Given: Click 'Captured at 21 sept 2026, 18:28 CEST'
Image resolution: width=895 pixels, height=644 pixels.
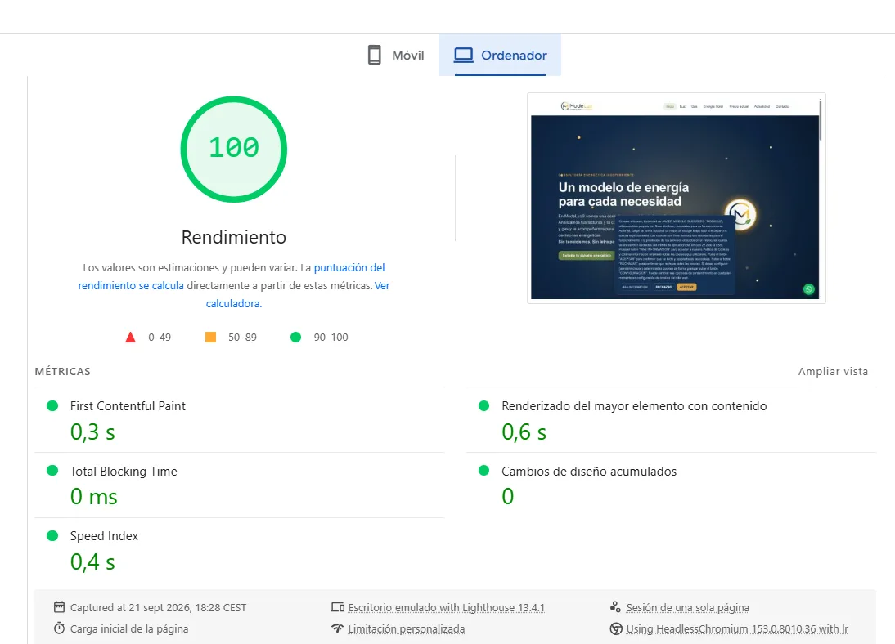Looking at the screenshot, I should 158,607.
